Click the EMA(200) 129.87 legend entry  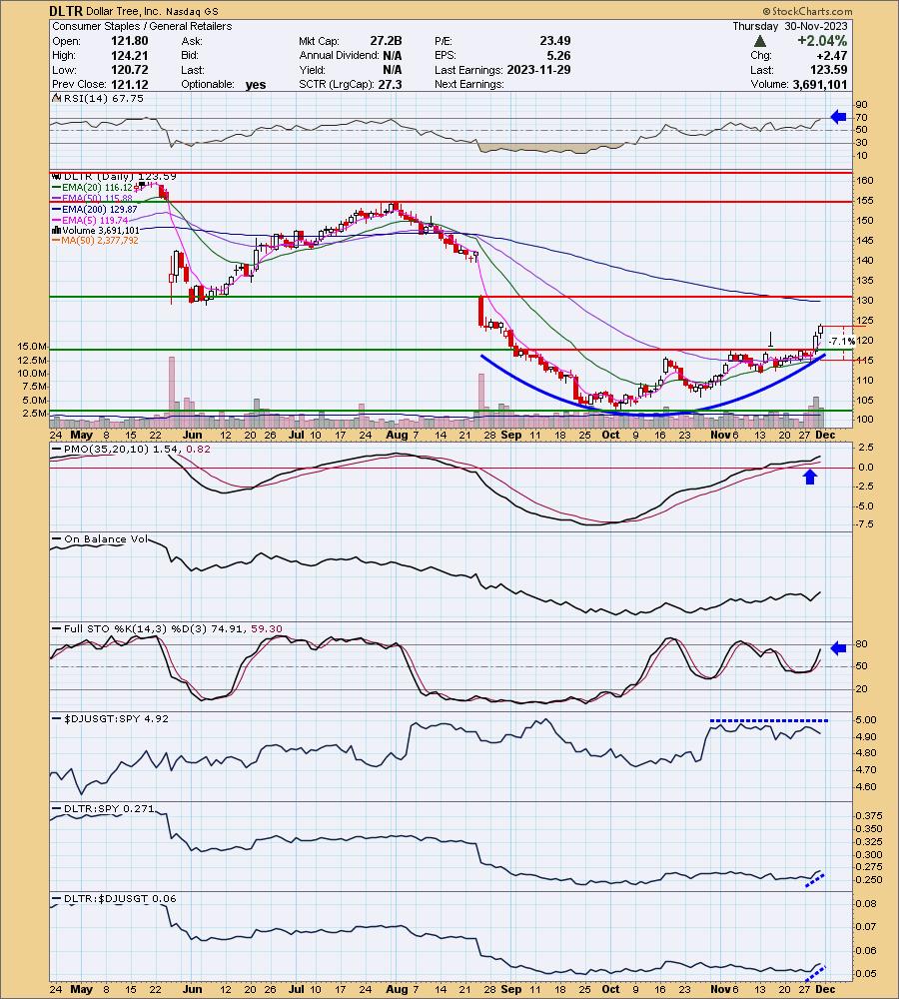100,209
